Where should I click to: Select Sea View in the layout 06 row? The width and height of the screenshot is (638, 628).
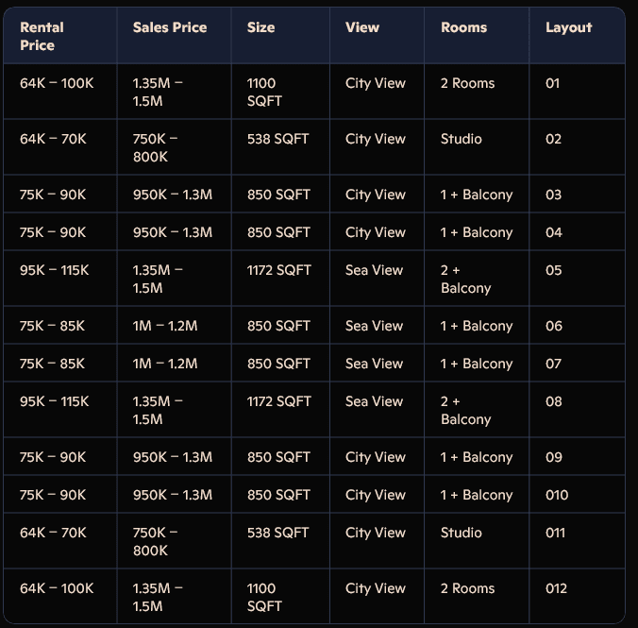point(374,326)
